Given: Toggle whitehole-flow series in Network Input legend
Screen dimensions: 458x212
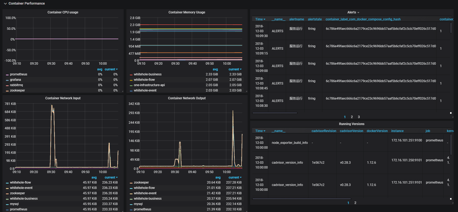Looking at the screenshot, I should point(20,182).
